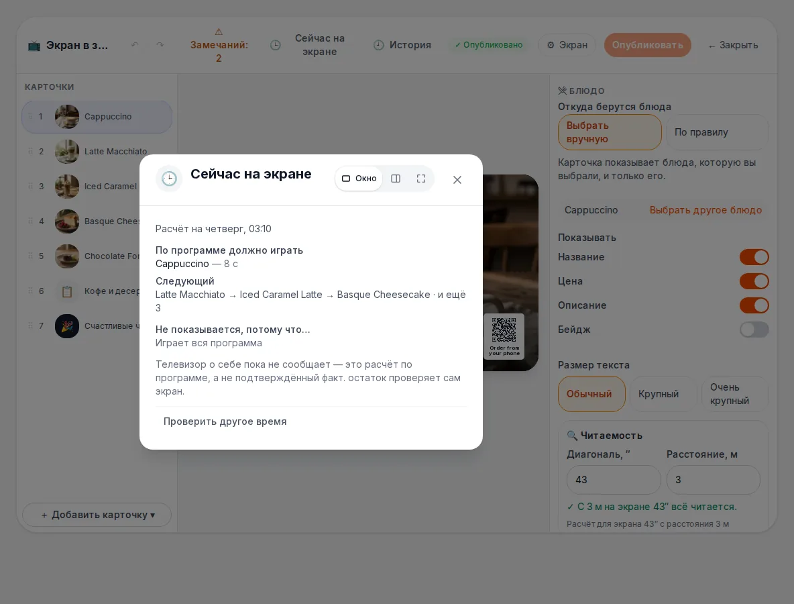Open the 'Экран' settings button
This screenshot has height=604, width=794.
click(567, 45)
